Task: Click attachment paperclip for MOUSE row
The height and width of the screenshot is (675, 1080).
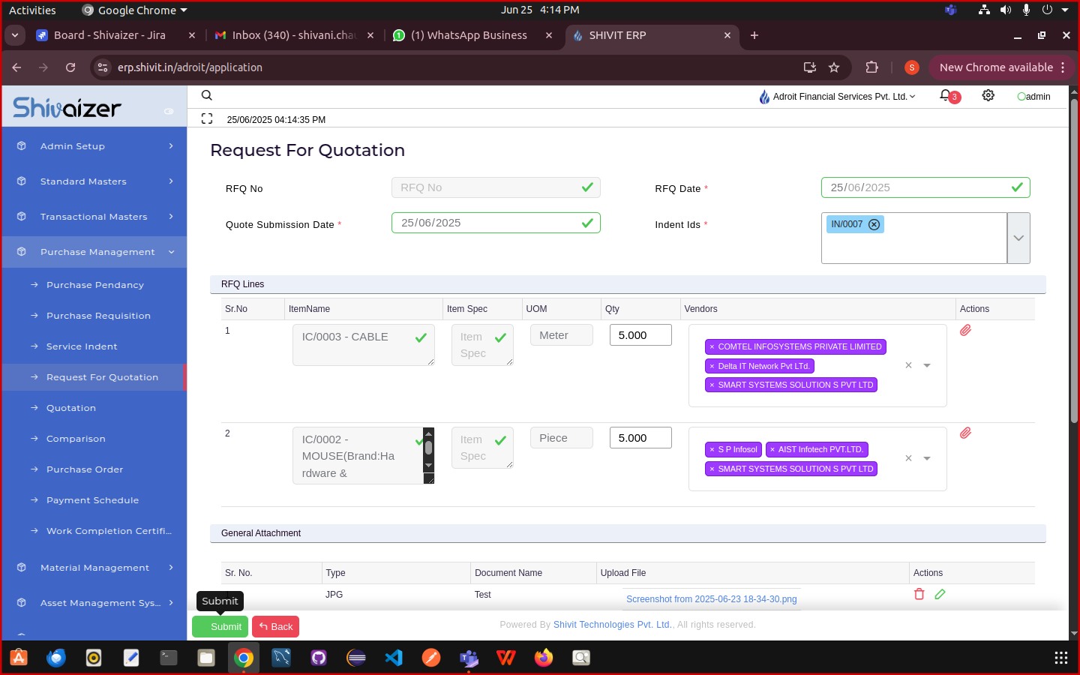Action: coord(965,433)
